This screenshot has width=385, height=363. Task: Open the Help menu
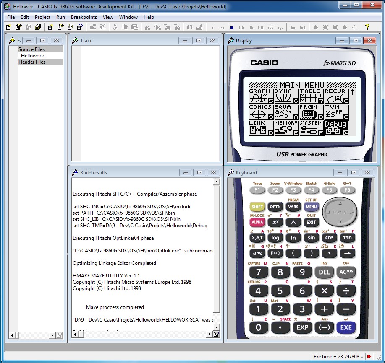[x=149, y=17]
